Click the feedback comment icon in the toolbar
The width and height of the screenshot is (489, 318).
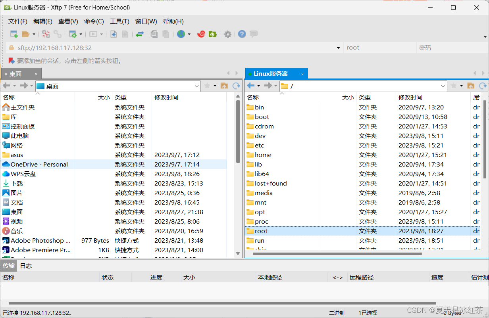[x=253, y=34]
